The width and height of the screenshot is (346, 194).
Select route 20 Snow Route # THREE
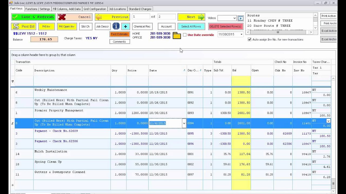pyautogui.click(x=269, y=26)
